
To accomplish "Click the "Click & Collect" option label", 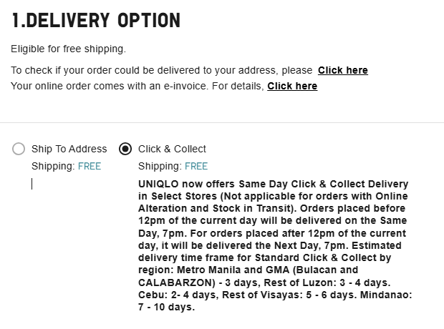I will (172, 149).
